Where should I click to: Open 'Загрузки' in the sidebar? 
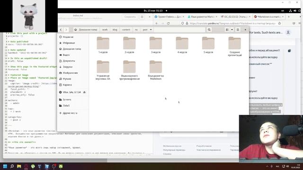coord(73,67)
